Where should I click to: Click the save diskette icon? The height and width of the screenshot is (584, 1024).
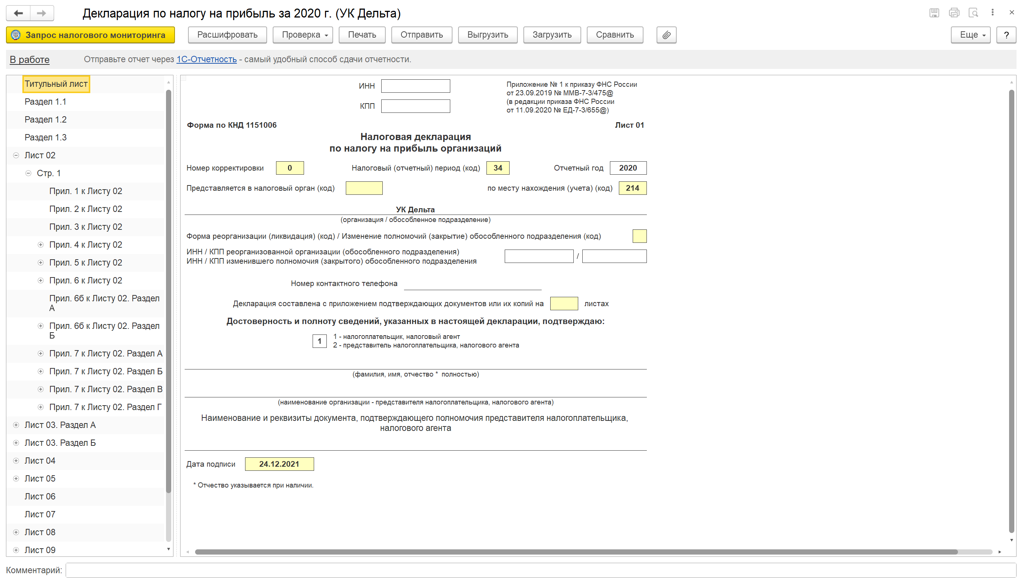934,13
